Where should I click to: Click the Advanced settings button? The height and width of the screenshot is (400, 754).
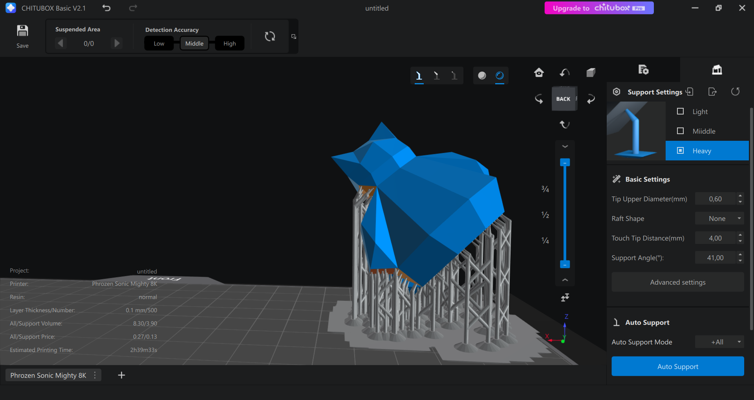pos(677,282)
